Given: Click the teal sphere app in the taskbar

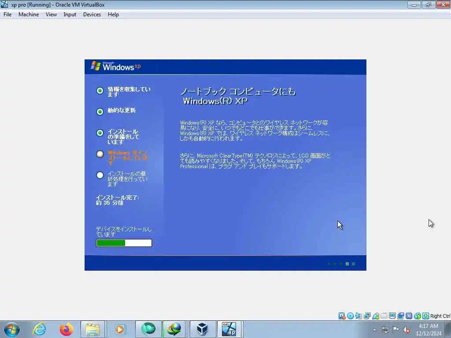Looking at the screenshot, I should [x=148, y=329].
